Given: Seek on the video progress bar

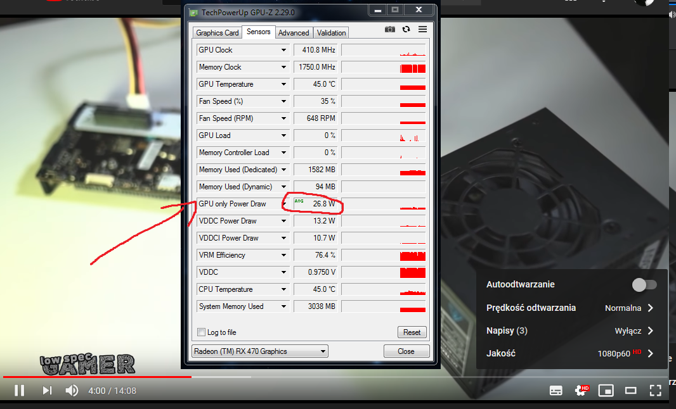Looking at the screenshot, I should [336, 377].
